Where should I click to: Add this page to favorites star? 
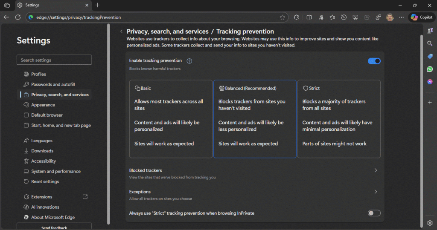[283, 17]
